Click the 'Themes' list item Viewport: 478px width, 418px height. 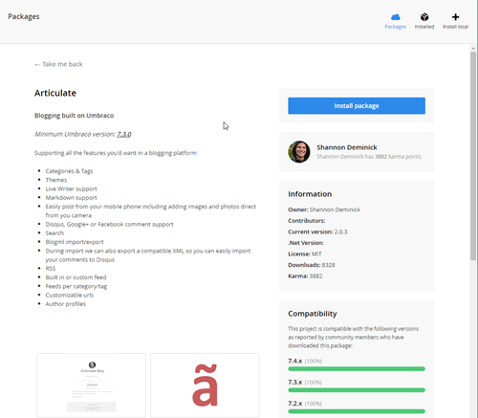56,180
